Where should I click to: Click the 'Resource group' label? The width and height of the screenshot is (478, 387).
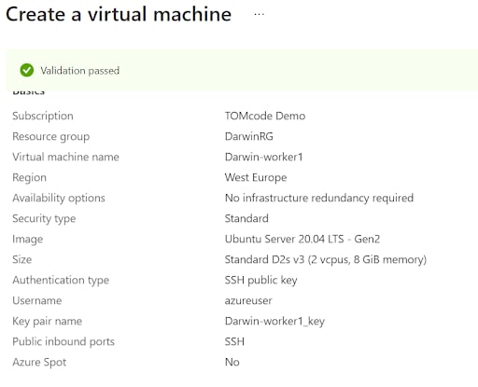(51, 136)
